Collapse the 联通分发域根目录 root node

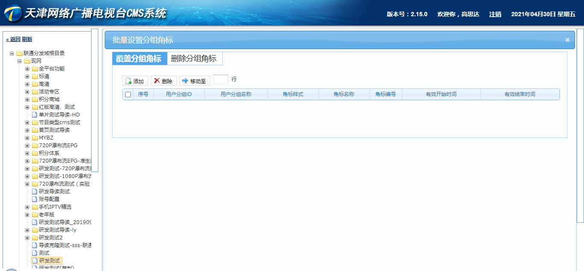pos(12,53)
